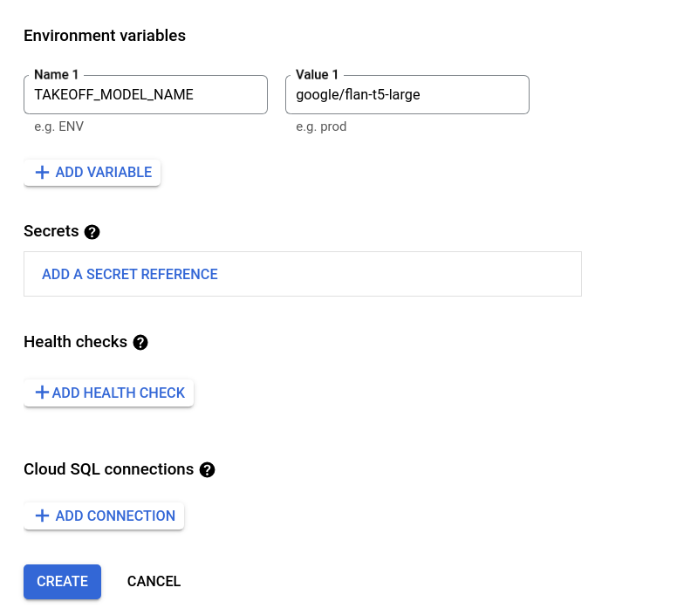Click the Secrets section heading

click(x=51, y=231)
